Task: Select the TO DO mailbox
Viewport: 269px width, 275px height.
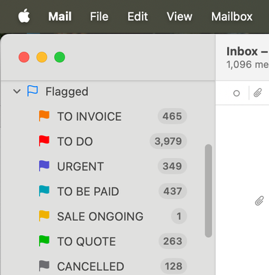Action: click(75, 142)
